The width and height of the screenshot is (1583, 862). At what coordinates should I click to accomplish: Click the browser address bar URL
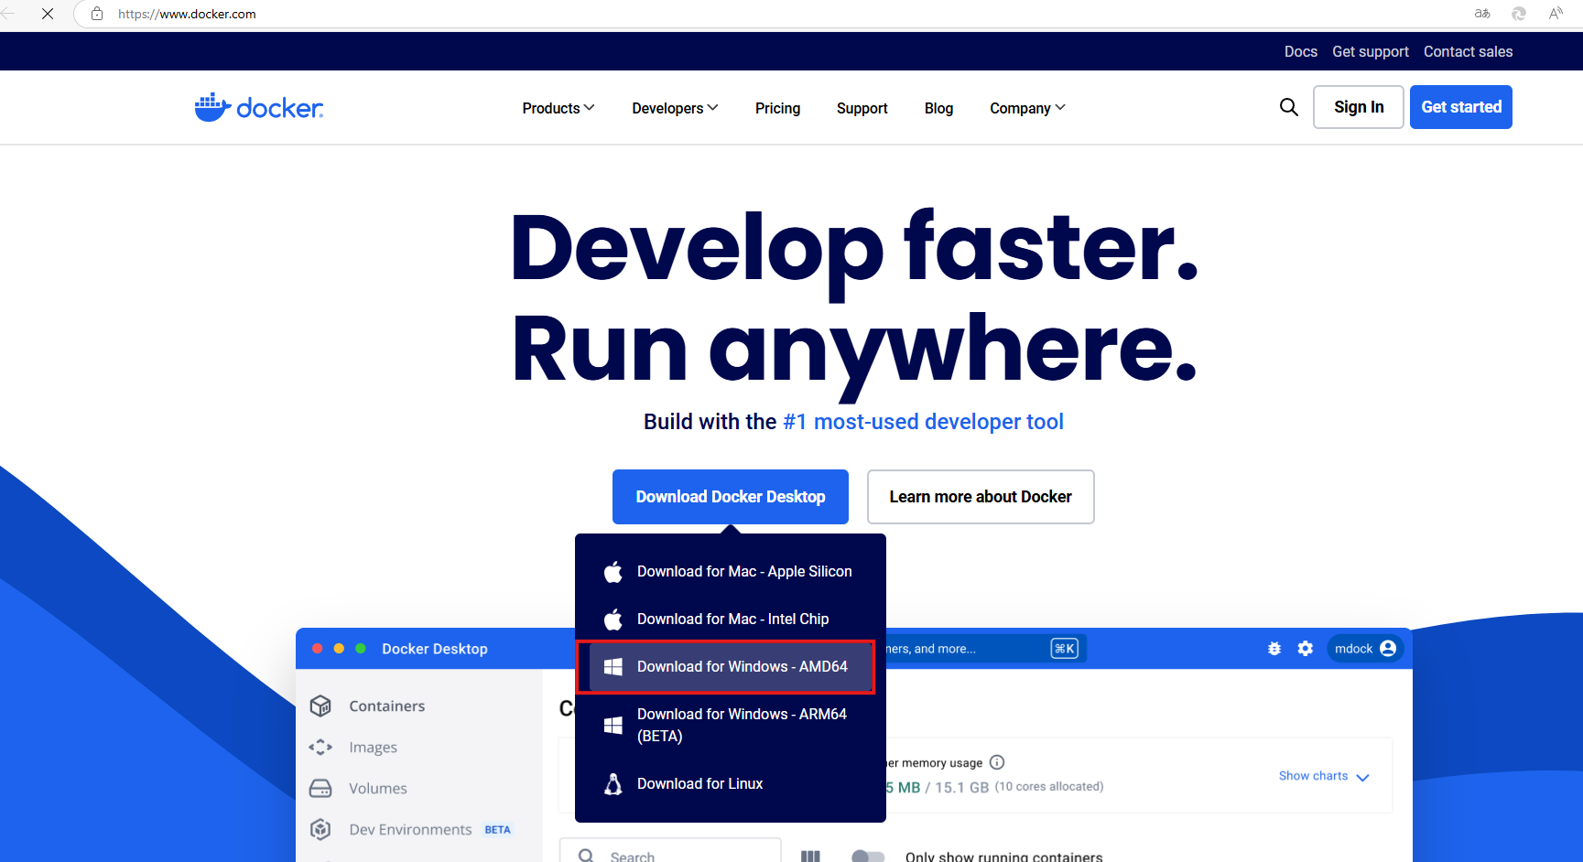[x=187, y=14]
